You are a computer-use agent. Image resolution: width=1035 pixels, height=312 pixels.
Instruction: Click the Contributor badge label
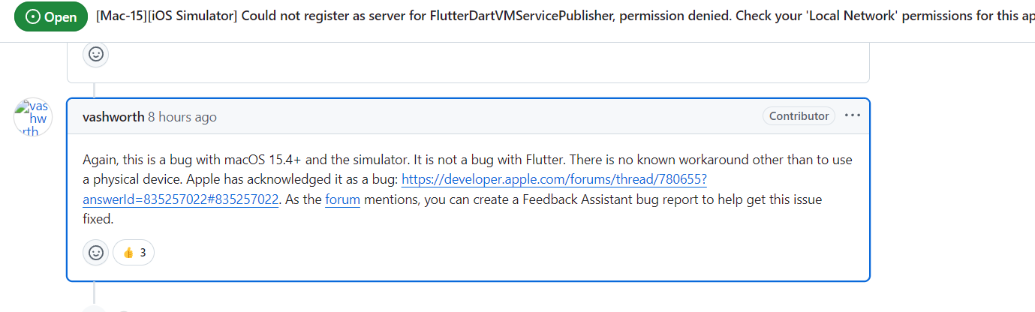799,116
